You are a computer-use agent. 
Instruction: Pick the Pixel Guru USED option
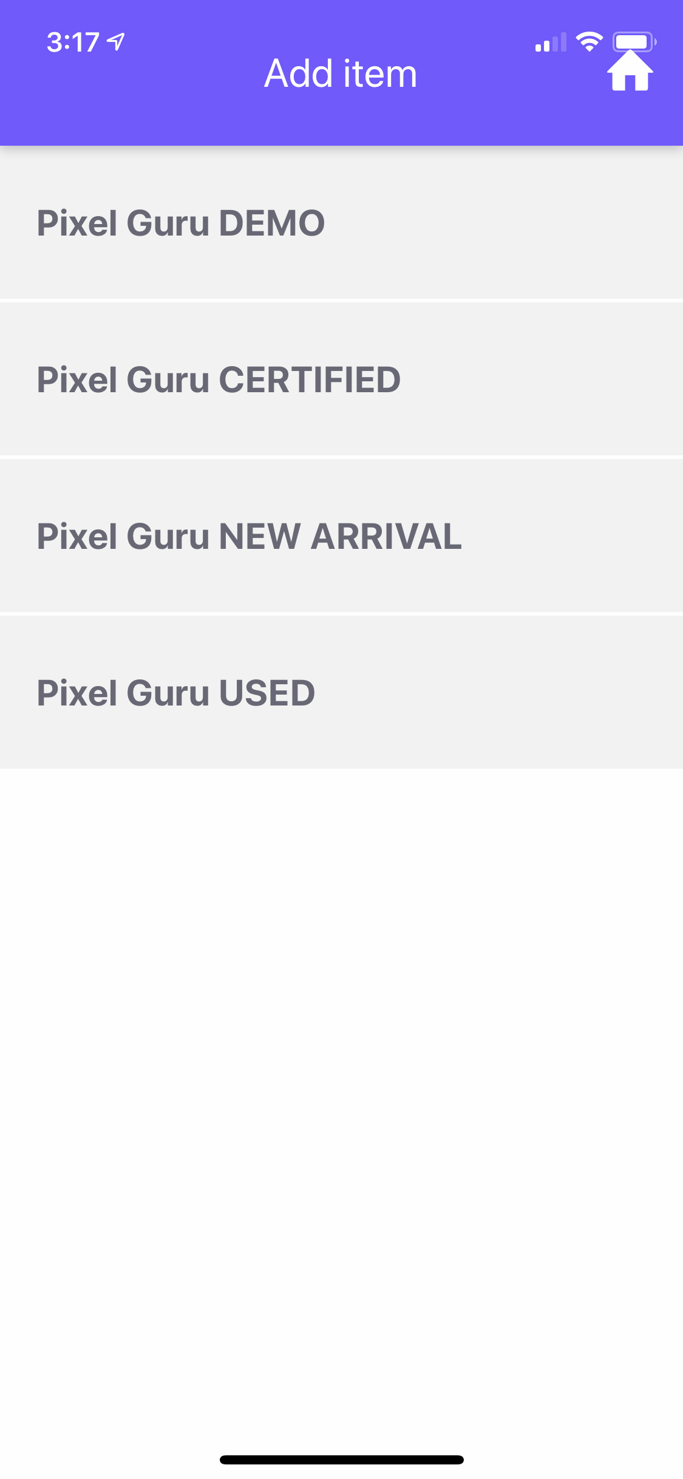341,692
